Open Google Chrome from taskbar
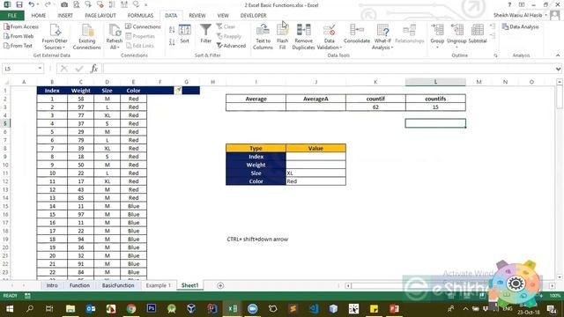This screenshot has width=564, height=317. (x=131, y=309)
